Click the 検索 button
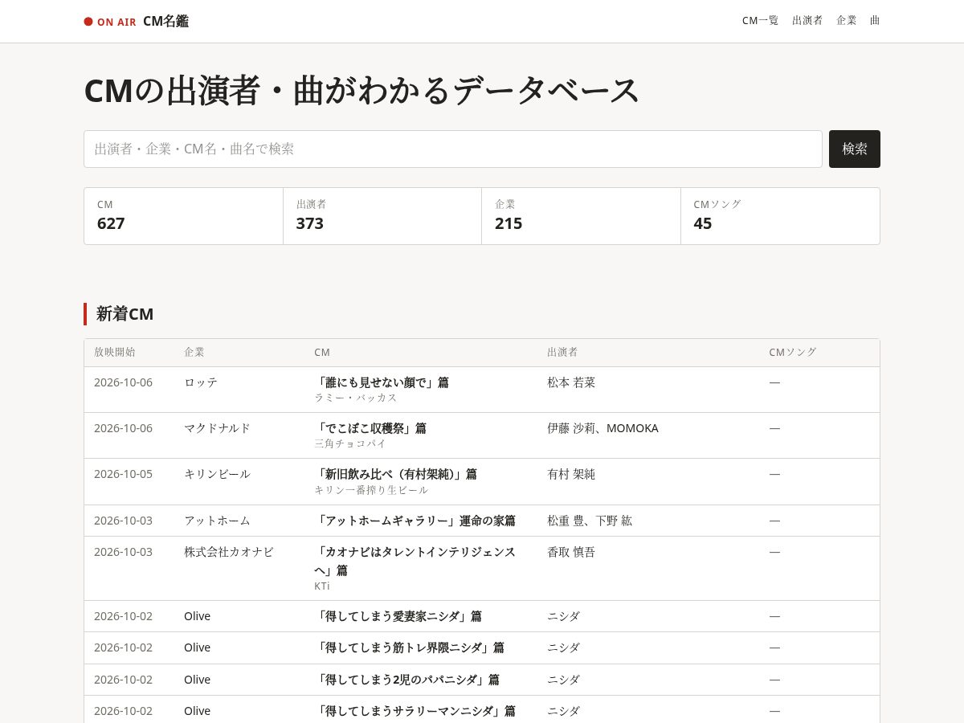This screenshot has width=964, height=723. [855, 149]
